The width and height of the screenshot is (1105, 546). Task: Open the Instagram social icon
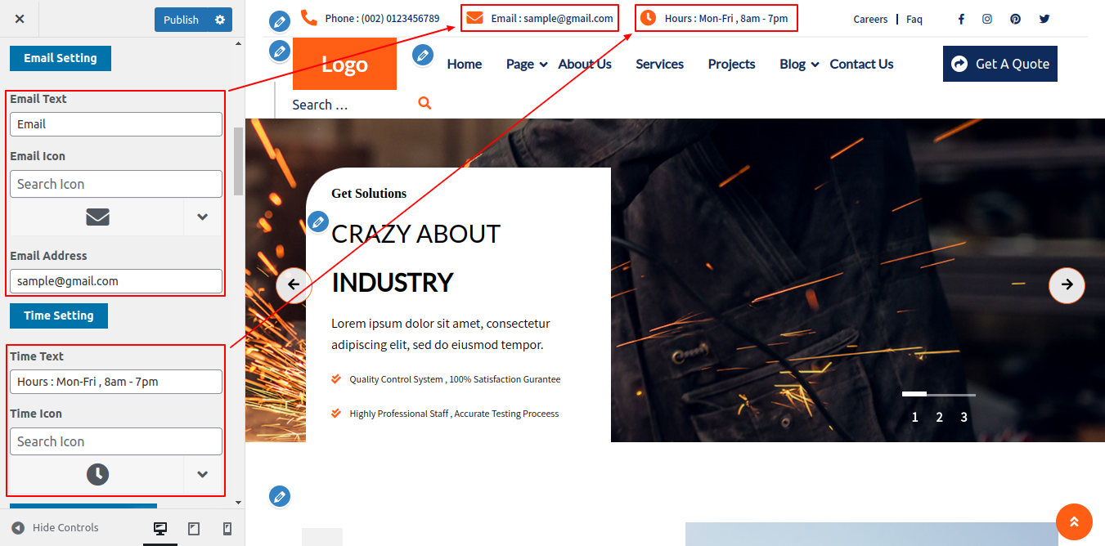pyautogui.click(x=987, y=19)
